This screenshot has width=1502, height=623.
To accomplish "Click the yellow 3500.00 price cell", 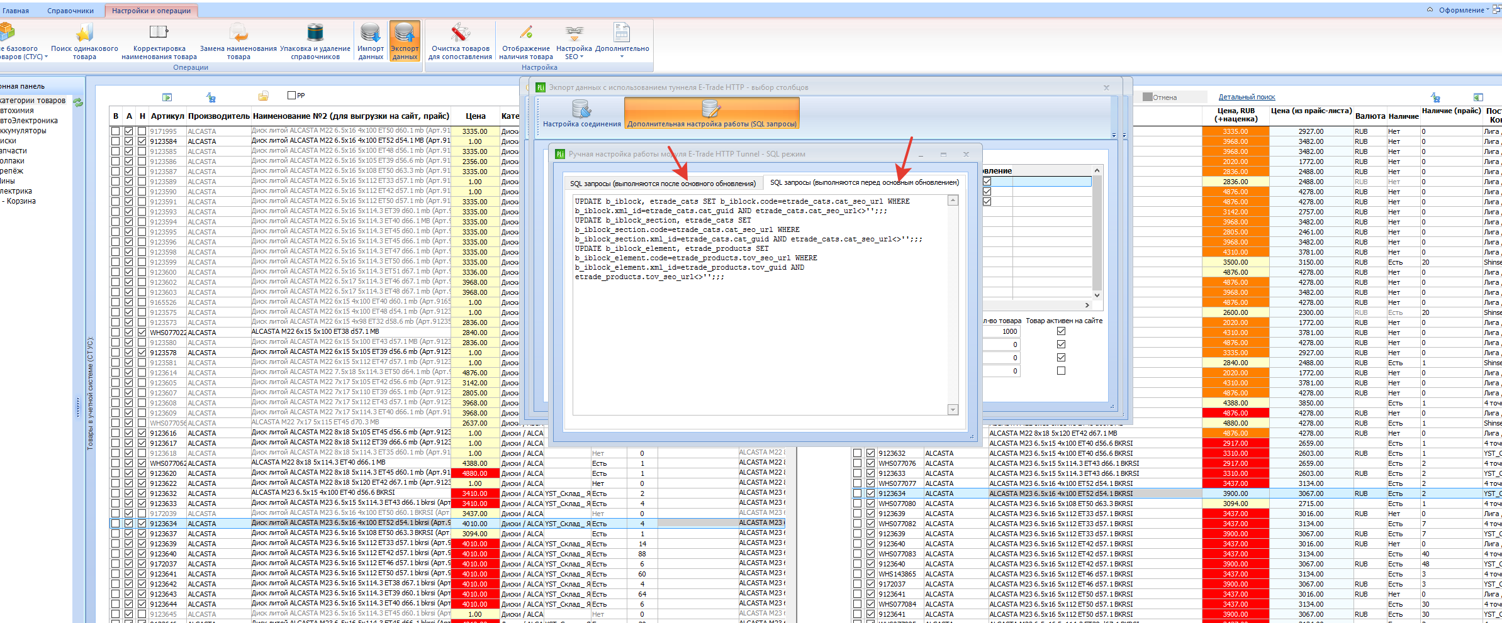I will pos(1236,262).
